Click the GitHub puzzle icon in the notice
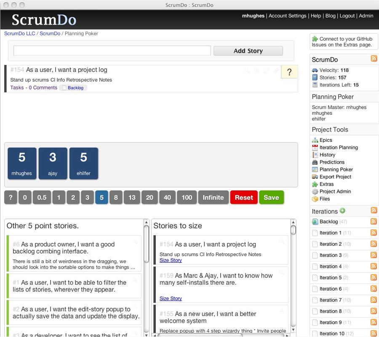This screenshot has width=379, height=337. pos(315,39)
